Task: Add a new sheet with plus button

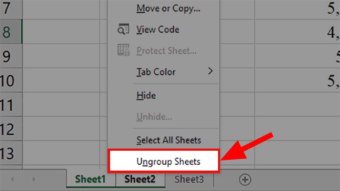Action: tap(245, 180)
